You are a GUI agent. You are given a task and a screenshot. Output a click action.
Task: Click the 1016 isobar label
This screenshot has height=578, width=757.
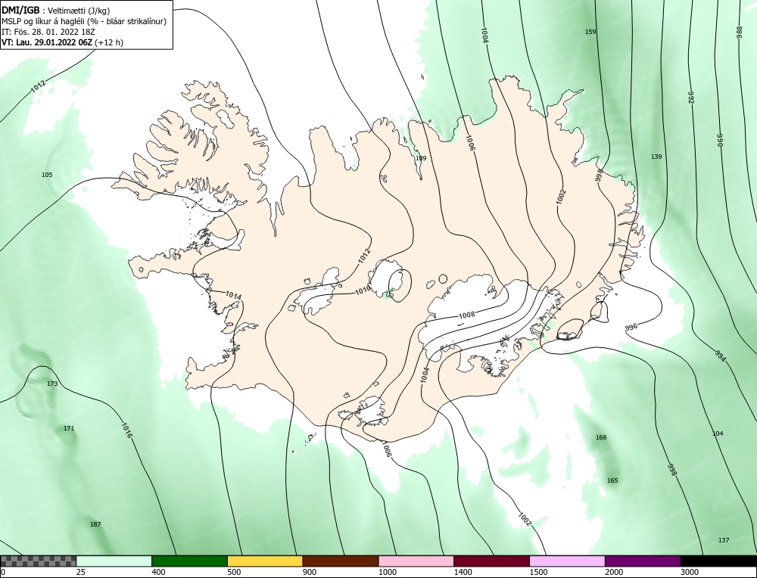click(126, 430)
